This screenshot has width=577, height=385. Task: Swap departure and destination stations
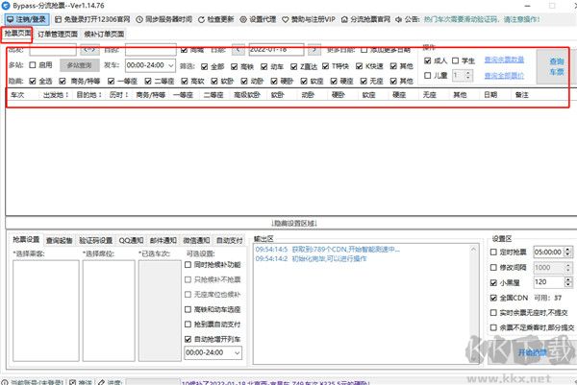89,49
